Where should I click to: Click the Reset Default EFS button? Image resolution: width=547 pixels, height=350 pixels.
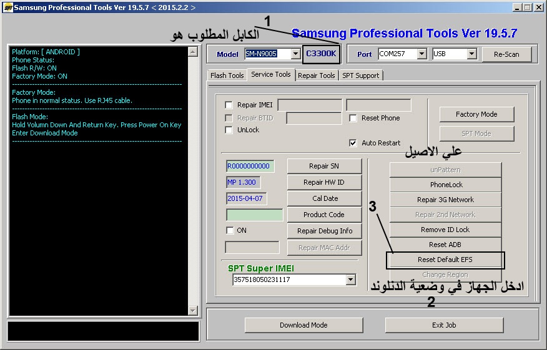[x=445, y=260]
